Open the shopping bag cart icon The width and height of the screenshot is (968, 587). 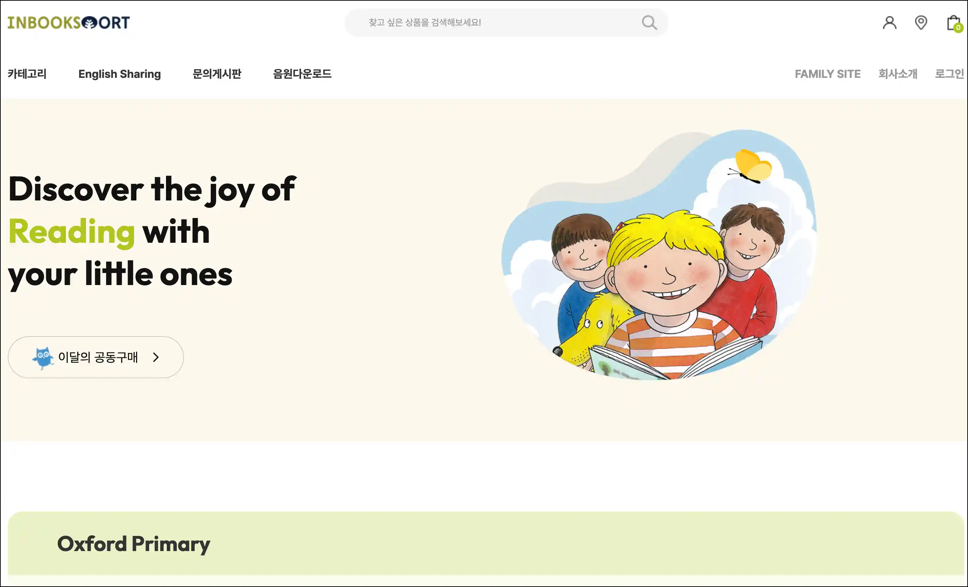click(953, 23)
